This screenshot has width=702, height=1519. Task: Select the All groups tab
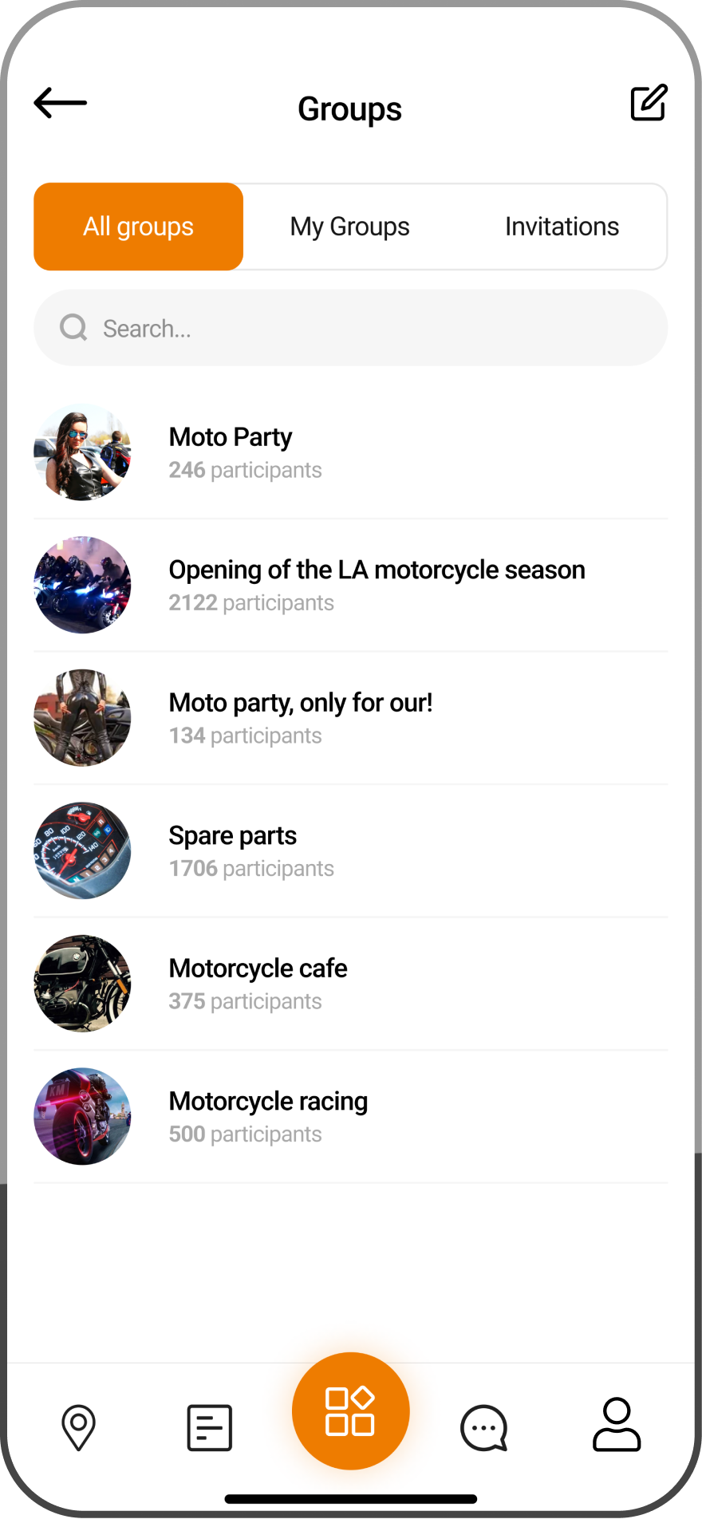coord(139,227)
